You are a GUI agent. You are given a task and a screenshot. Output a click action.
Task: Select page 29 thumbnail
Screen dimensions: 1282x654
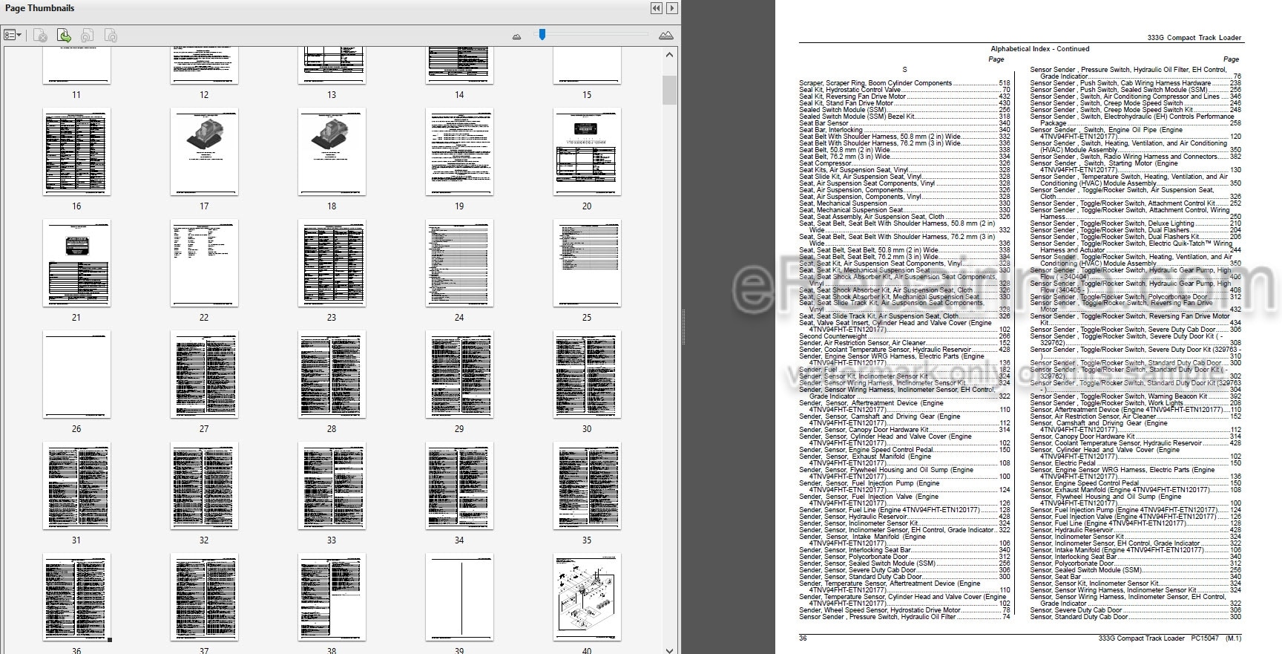coord(459,374)
